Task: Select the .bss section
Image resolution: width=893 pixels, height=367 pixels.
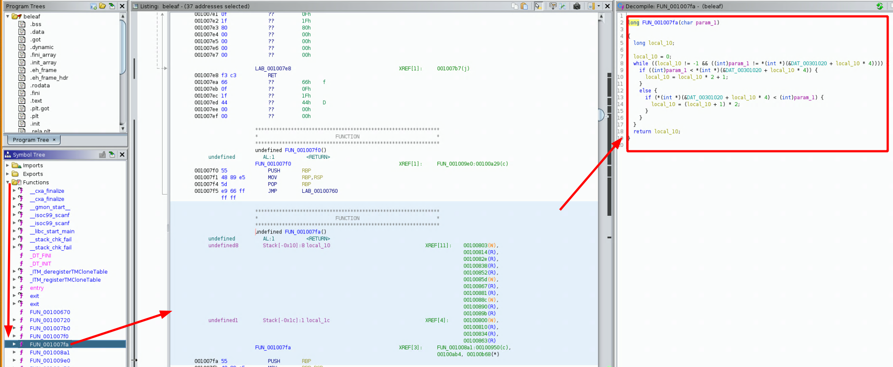Action: (x=36, y=24)
